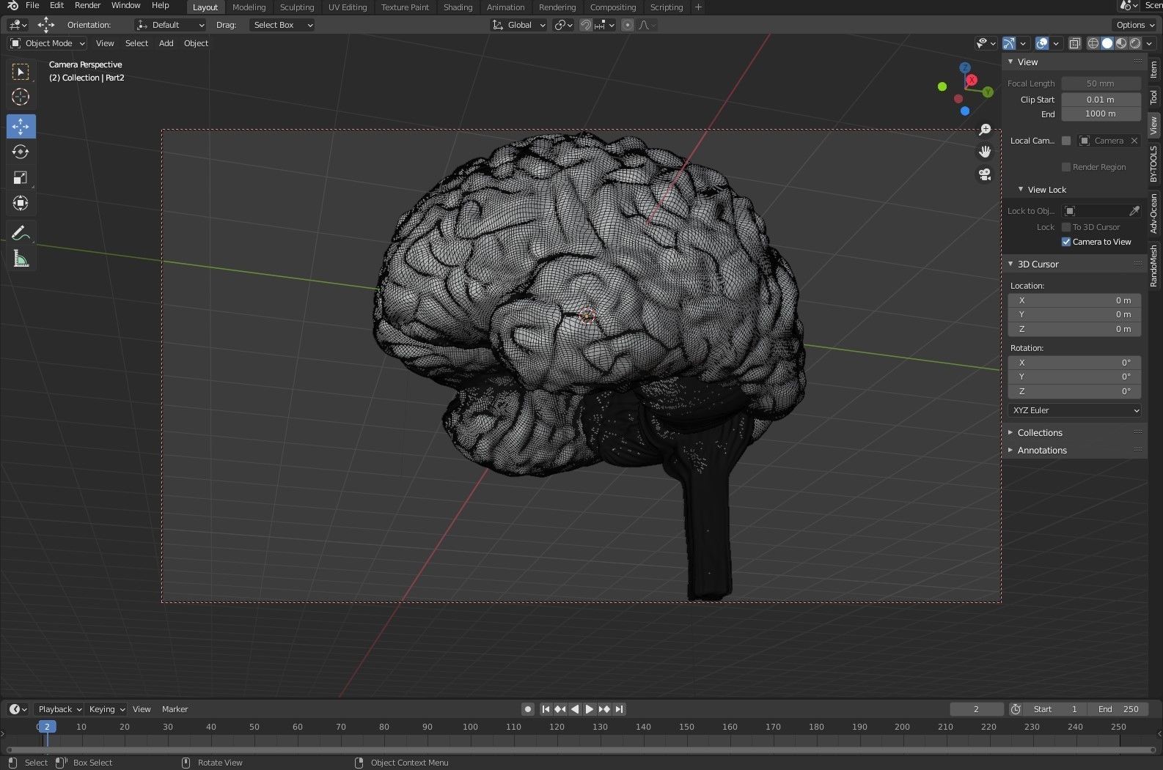Image resolution: width=1163 pixels, height=770 pixels.
Task: Play animation in reverse
Action: coord(575,709)
